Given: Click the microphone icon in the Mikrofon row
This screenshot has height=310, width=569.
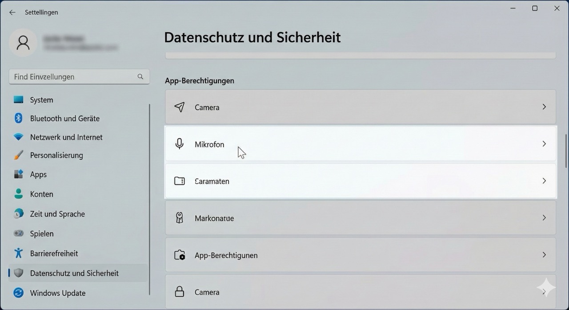Looking at the screenshot, I should pyautogui.click(x=179, y=143).
